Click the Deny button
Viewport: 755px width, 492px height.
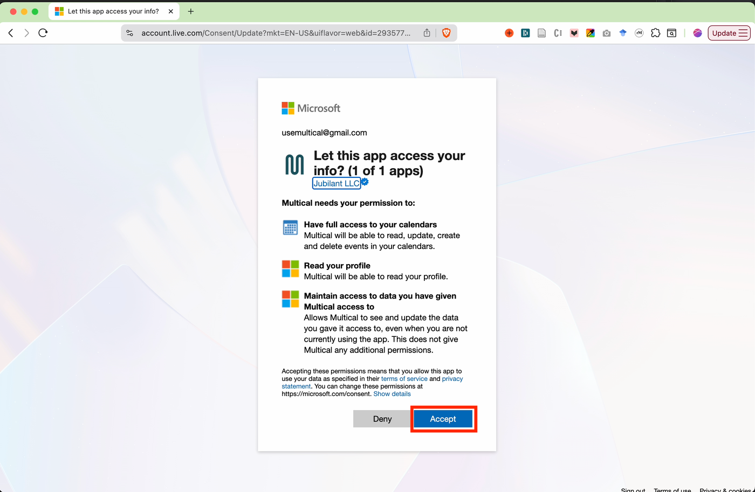click(x=382, y=419)
